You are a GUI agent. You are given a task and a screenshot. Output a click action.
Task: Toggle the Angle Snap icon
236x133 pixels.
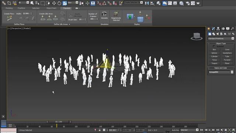click(x=104, y=3)
